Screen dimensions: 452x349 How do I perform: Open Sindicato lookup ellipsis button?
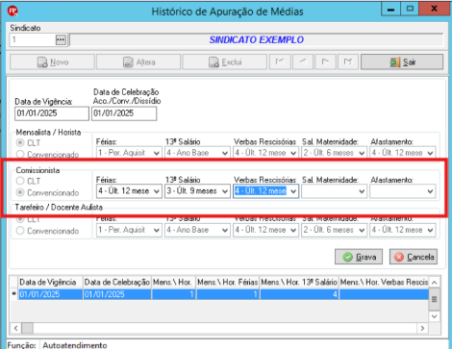point(61,40)
